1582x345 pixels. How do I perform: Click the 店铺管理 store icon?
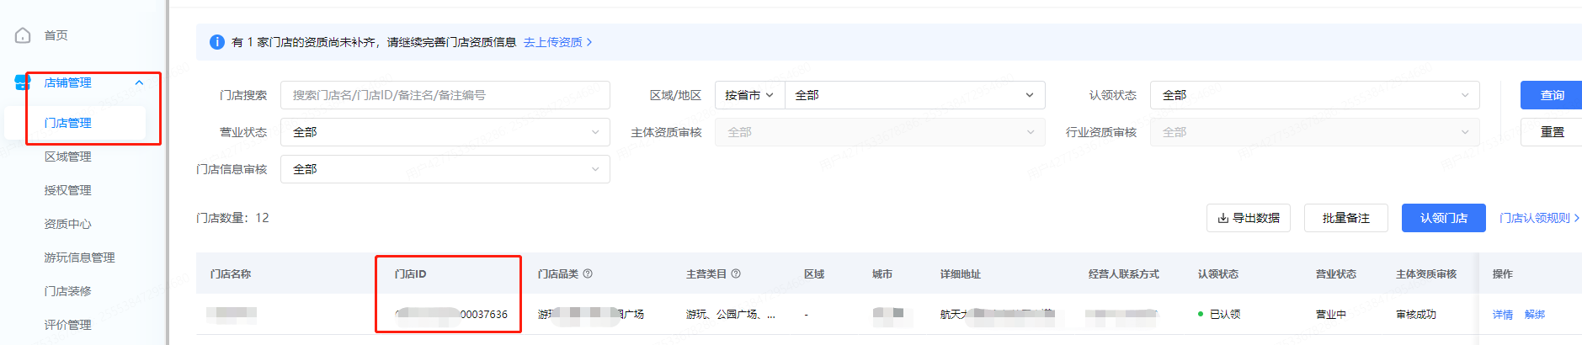pyautogui.click(x=23, y=82)
